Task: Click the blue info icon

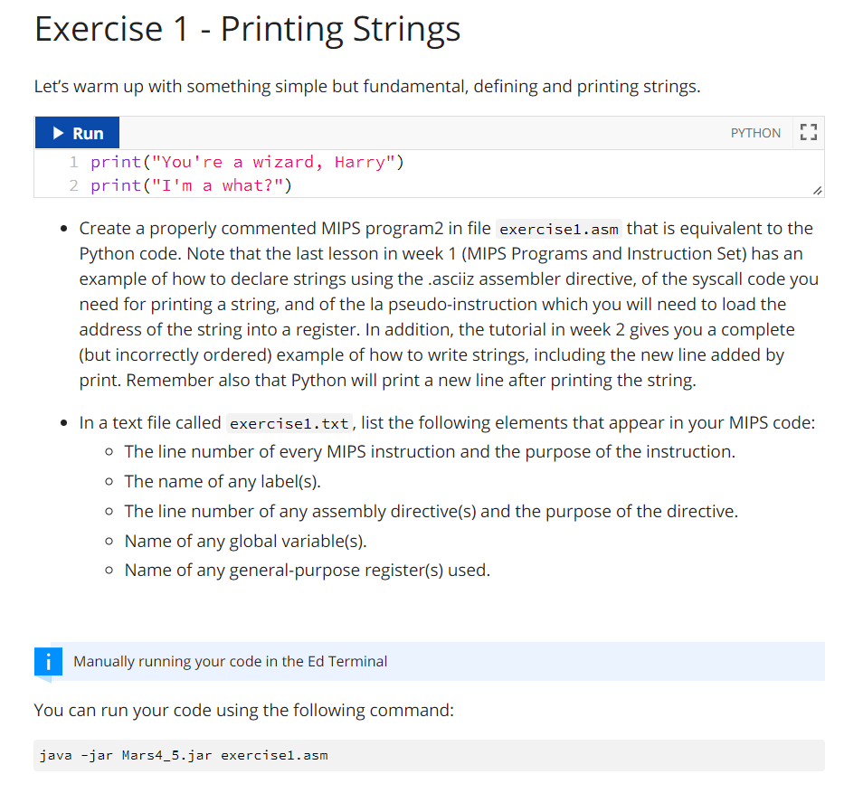Action: (x=49, y=662)
